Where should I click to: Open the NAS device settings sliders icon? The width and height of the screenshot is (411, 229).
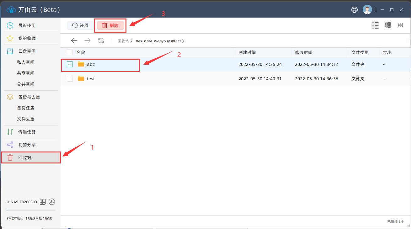pos(43,202)
